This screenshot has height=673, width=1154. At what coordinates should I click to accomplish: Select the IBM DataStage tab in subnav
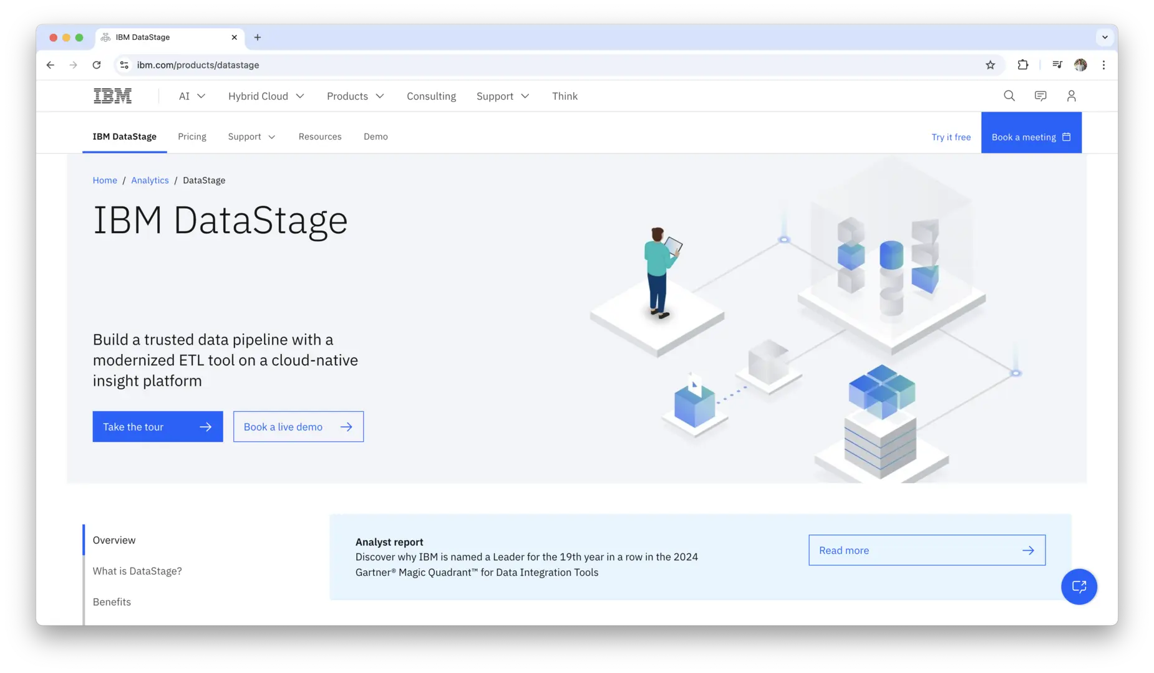pos(124,136)
